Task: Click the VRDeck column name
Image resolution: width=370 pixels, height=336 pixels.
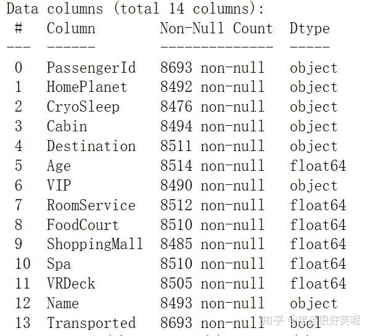Action: [x=71, y=284]
